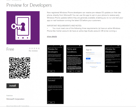Screen dimensions: 136x107
Task: Open the Success! screenshot thumbnail
Action: [55, 90]
